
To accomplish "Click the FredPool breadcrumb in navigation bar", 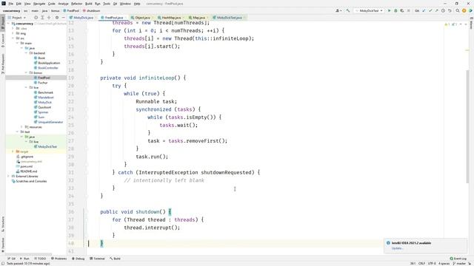I will 71,10.
